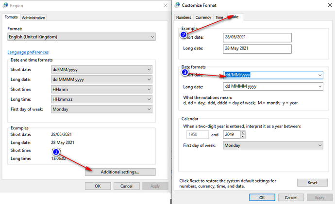Open Language preferences link
335x204 pixels.
click(28, 52)
